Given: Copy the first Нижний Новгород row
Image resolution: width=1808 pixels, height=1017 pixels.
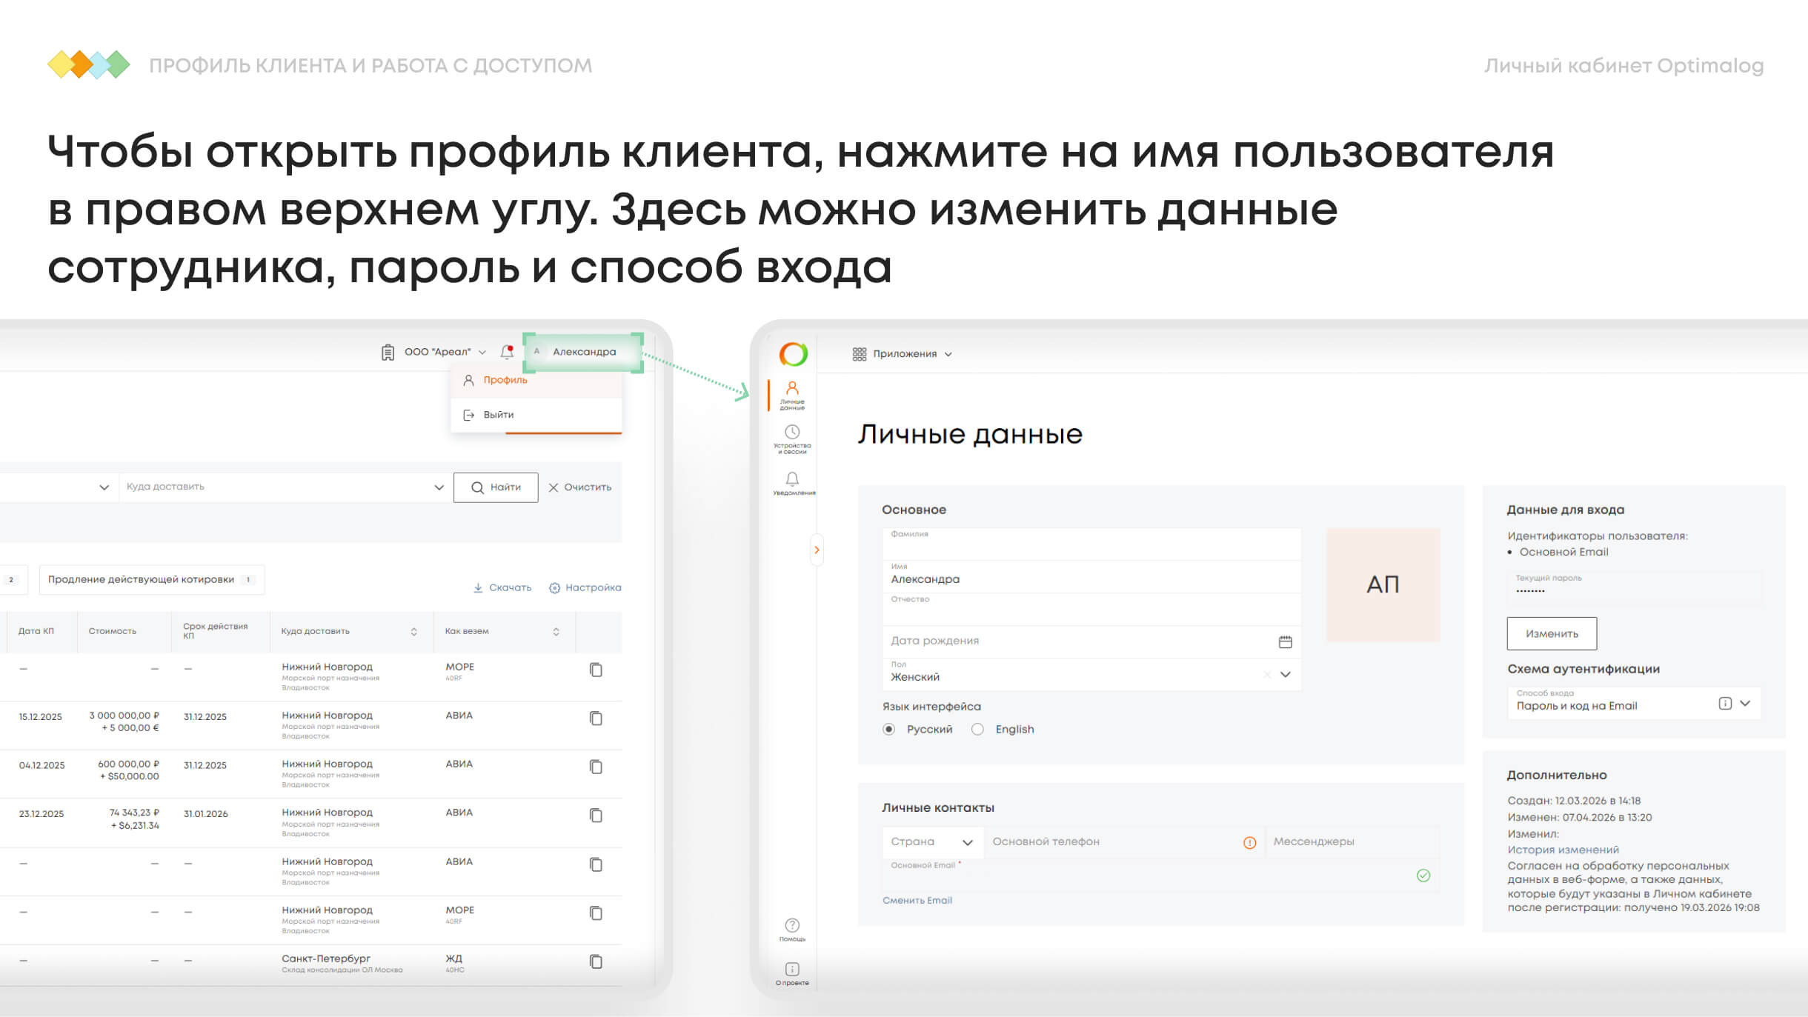Looking at the screenshot, I should [x=596, y=670].
